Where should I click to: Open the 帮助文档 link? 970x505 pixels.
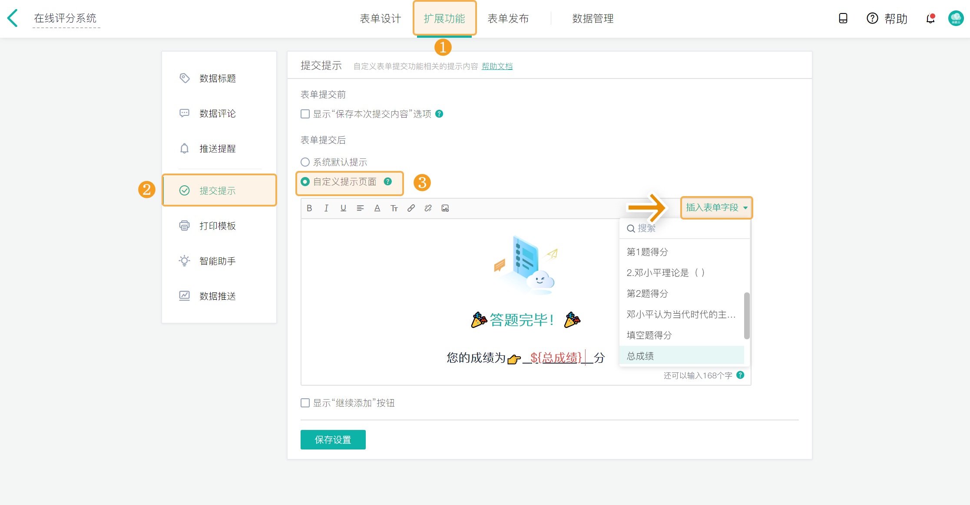point(497,66)
